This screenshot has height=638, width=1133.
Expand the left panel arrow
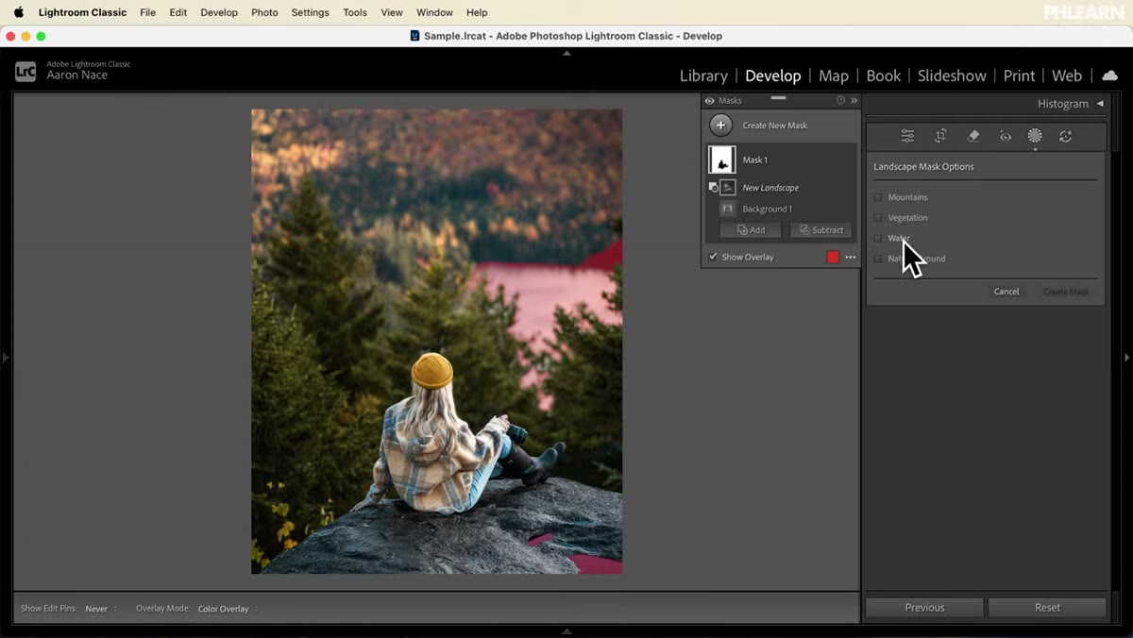pos(6,358)
